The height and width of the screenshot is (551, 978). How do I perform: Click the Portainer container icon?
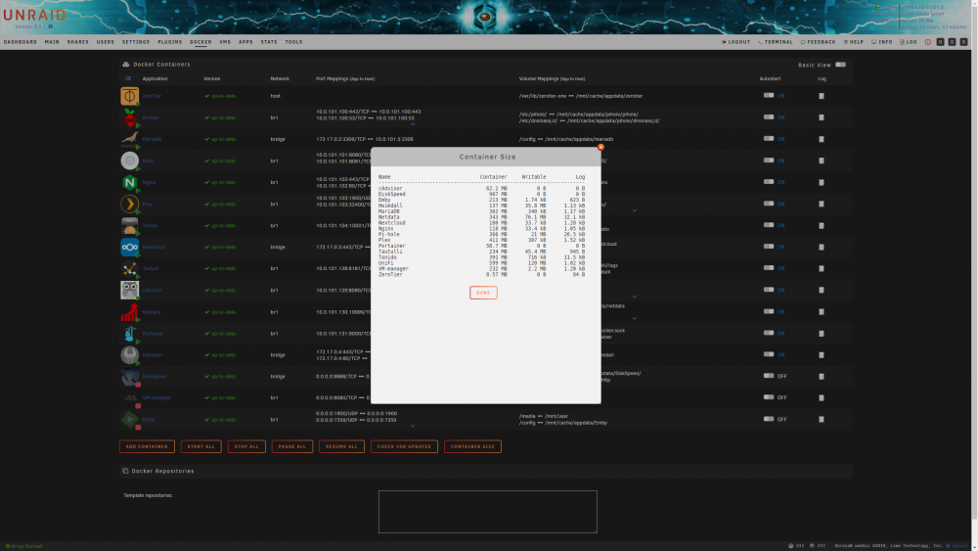click(x=129, y=333)
